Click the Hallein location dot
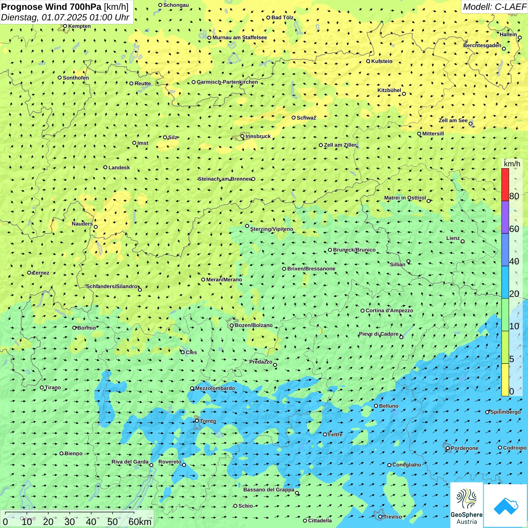The image size is (528, 528). click(x=520, y=37)
